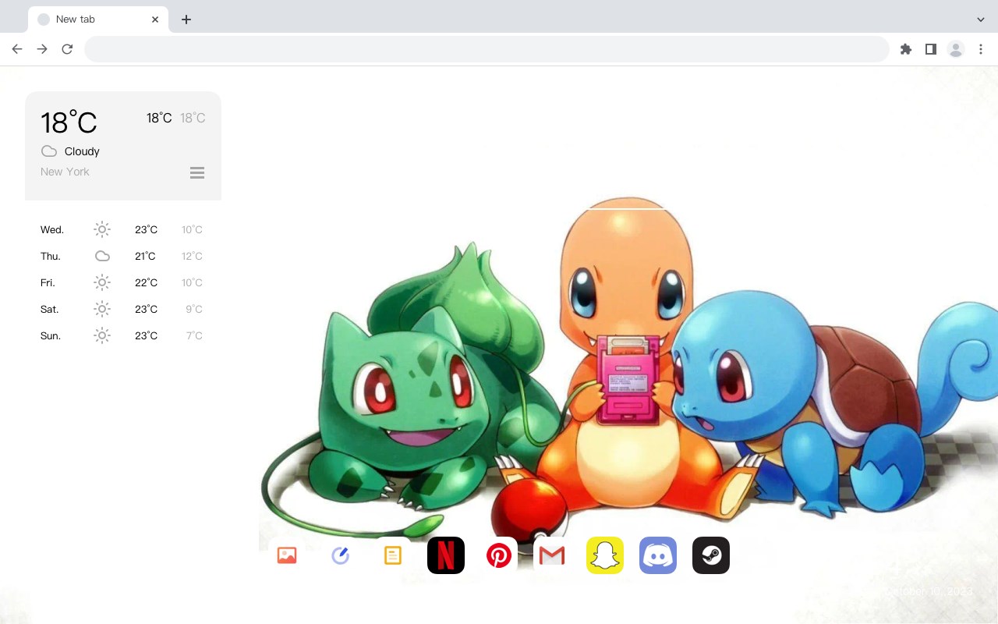
Task: Expand the tab search dropdown arrow
Action: tap(981, 19)
